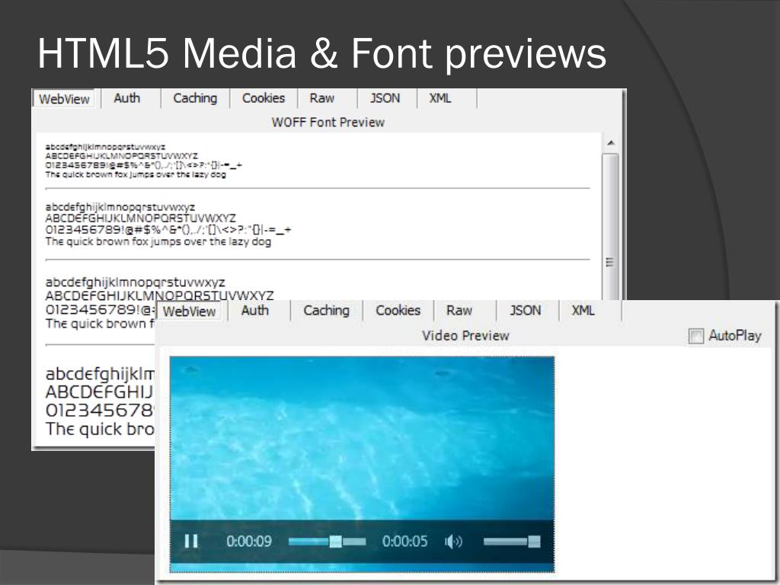Click the font preview scrollbar up arrow
Screen dimensions: 780x585
611,143
